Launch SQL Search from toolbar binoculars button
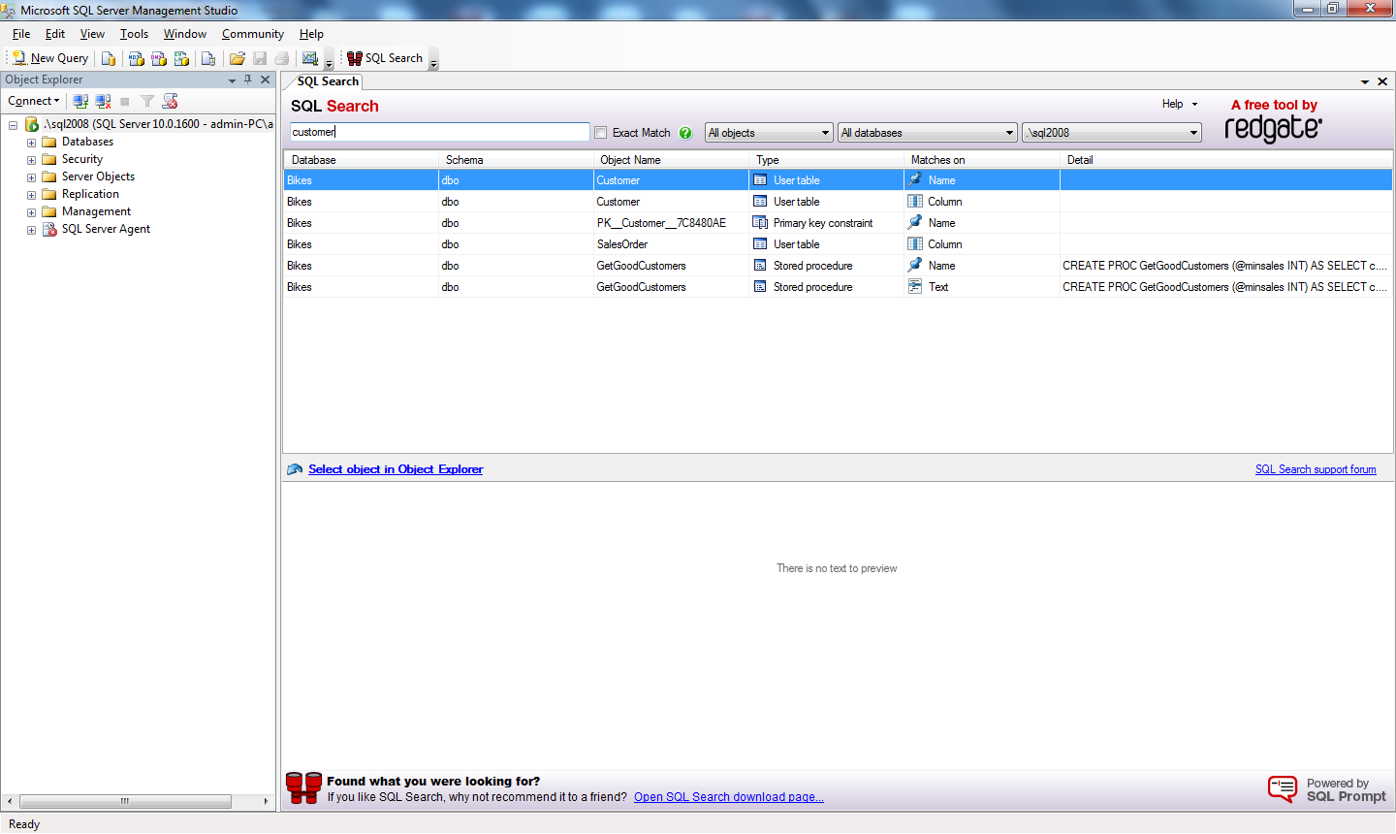Image resolution: width=1396 pixels, height=834 pixels. (x=385, y=58)
